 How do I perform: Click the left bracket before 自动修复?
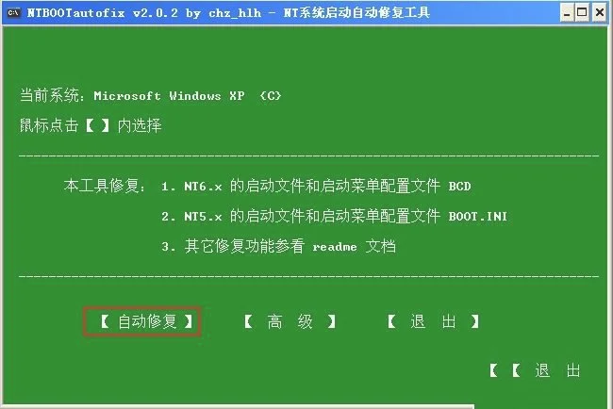(105, 322)
